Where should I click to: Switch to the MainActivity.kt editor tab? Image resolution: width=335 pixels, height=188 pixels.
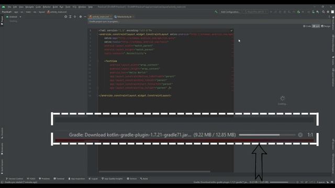tap(124, 17)
